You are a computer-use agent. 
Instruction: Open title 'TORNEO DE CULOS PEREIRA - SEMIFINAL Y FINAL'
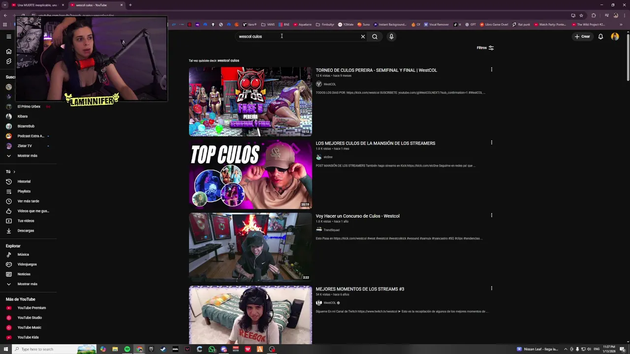click(376, 70)
